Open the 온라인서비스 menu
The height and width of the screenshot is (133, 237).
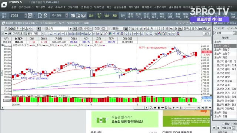pyautogui.click(x=26, y=7)
